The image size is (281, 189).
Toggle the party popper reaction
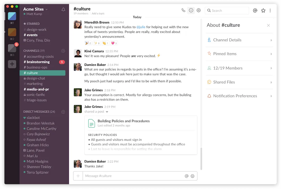coord(88,43)
